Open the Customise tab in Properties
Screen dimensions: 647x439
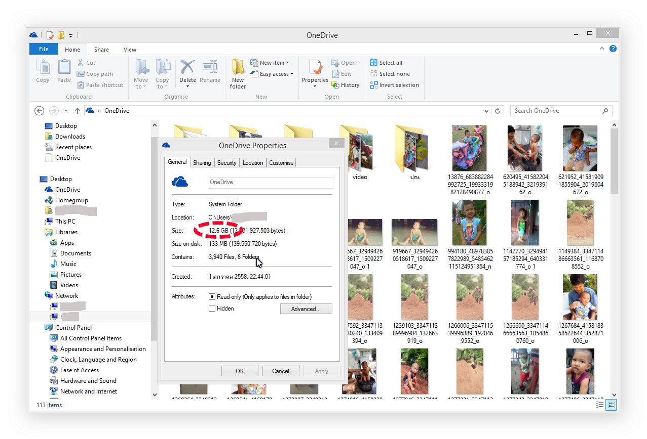click(x=281, y=163)
